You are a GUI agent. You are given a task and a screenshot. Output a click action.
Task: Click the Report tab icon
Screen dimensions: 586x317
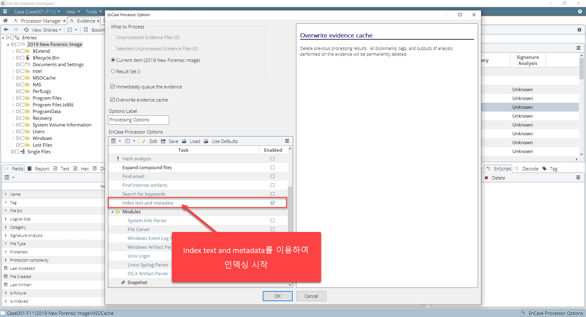click(30, 169)
